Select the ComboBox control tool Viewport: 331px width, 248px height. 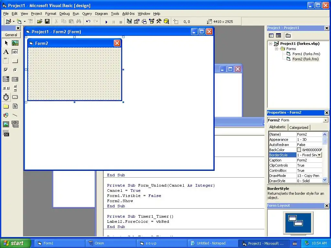click(6, 79)
